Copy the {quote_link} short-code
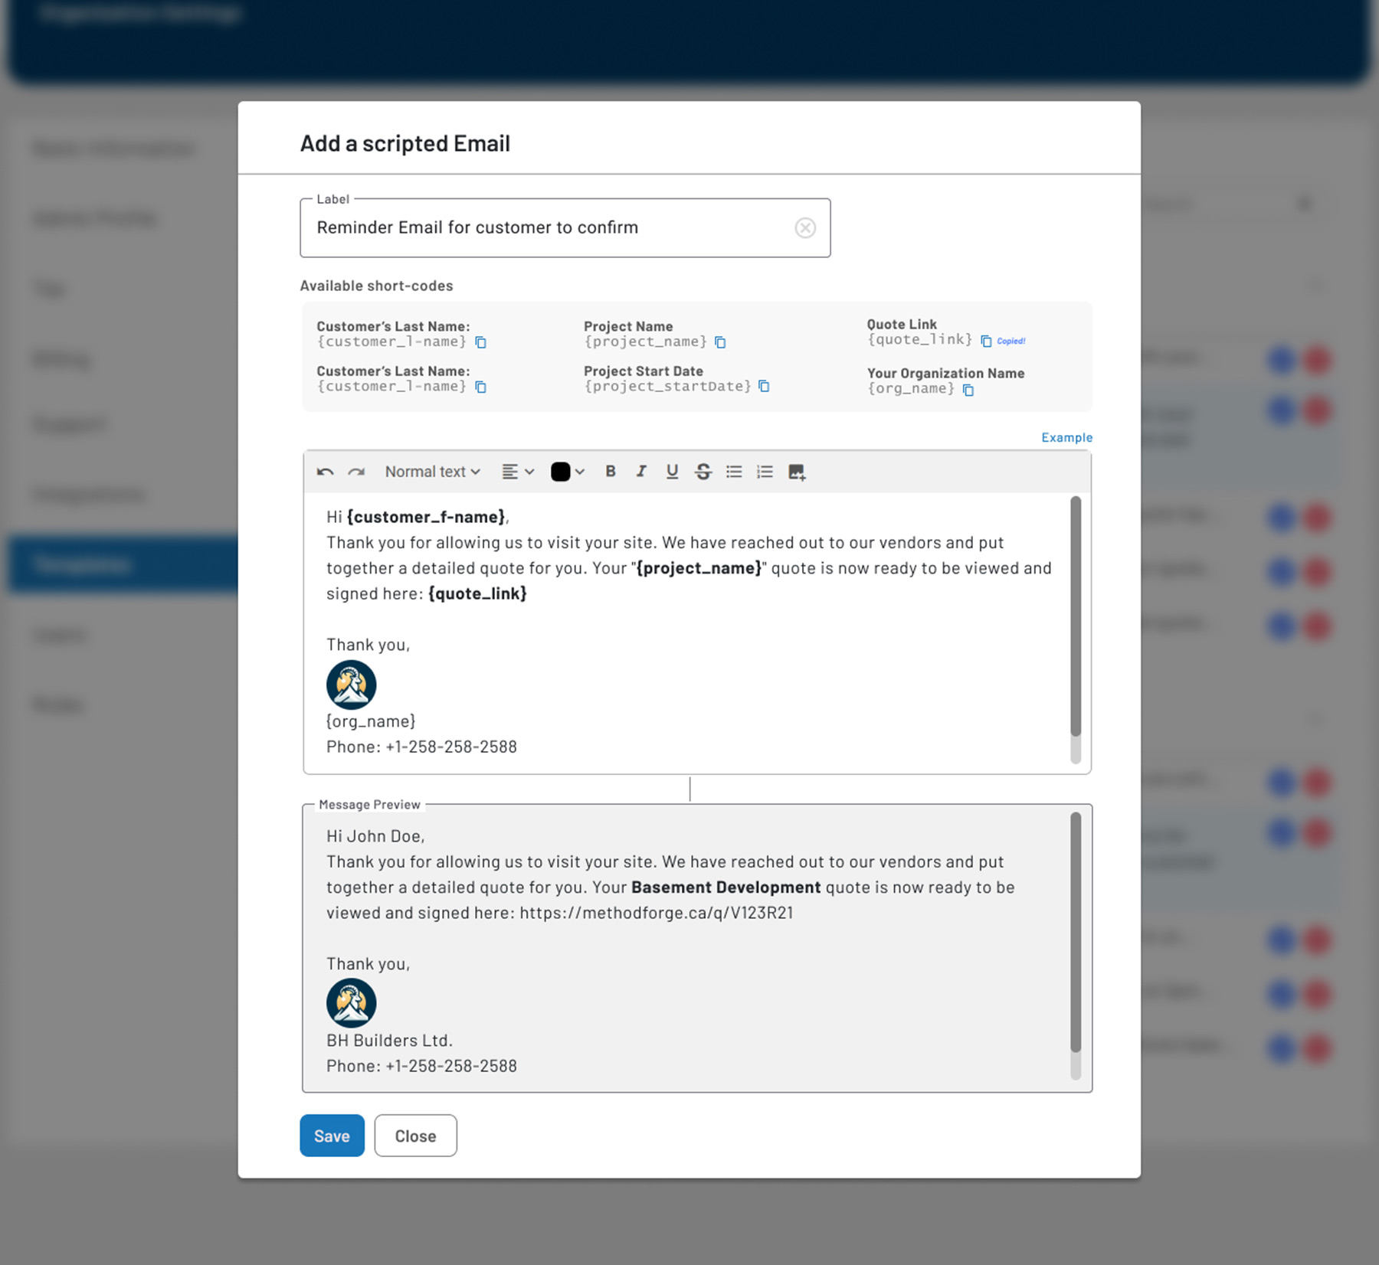Image resolution: width=1379 pixels, height=1265 pixels. tap(986, 341)
